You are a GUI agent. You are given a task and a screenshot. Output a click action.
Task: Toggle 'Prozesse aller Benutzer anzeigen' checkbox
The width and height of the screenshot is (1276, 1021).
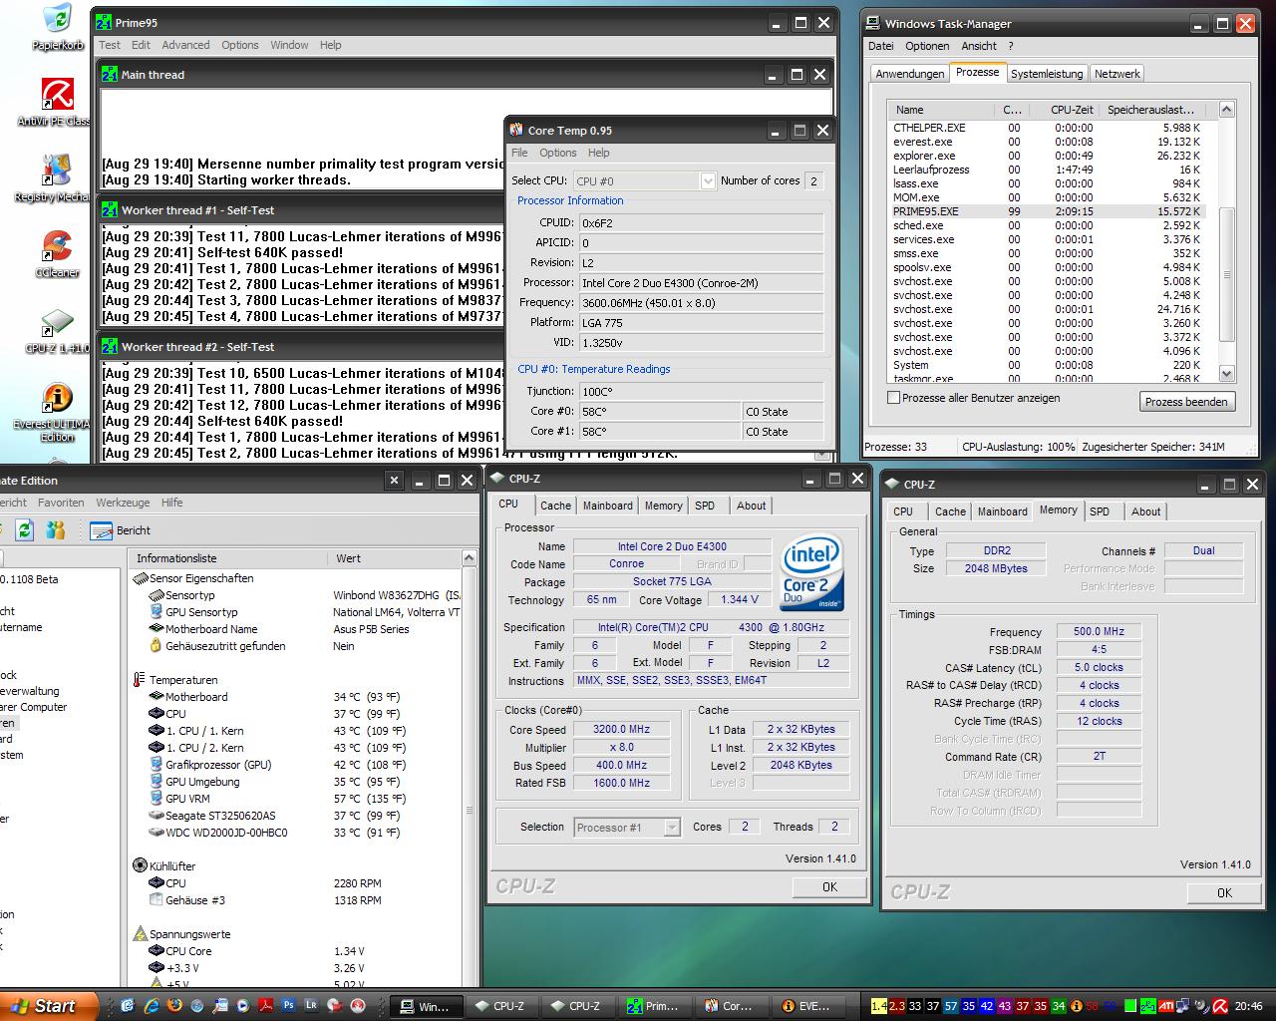coord(894,397)
